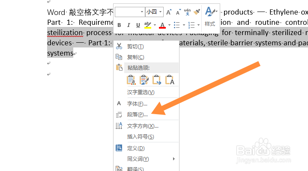The image size is (308, 171).
Task: Apply red font color
Action: click(x=162, y=25)
